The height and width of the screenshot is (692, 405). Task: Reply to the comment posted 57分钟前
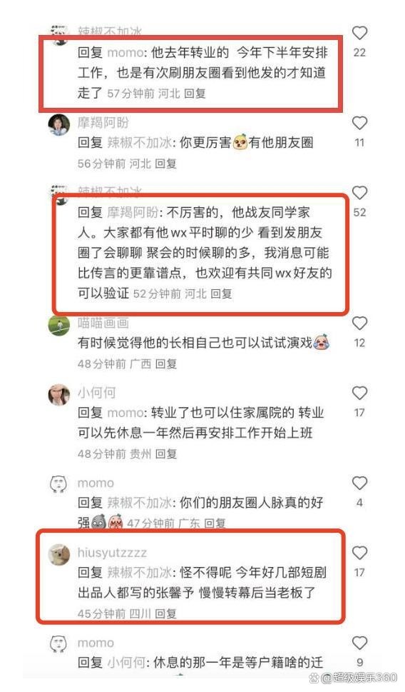[195, 93]
